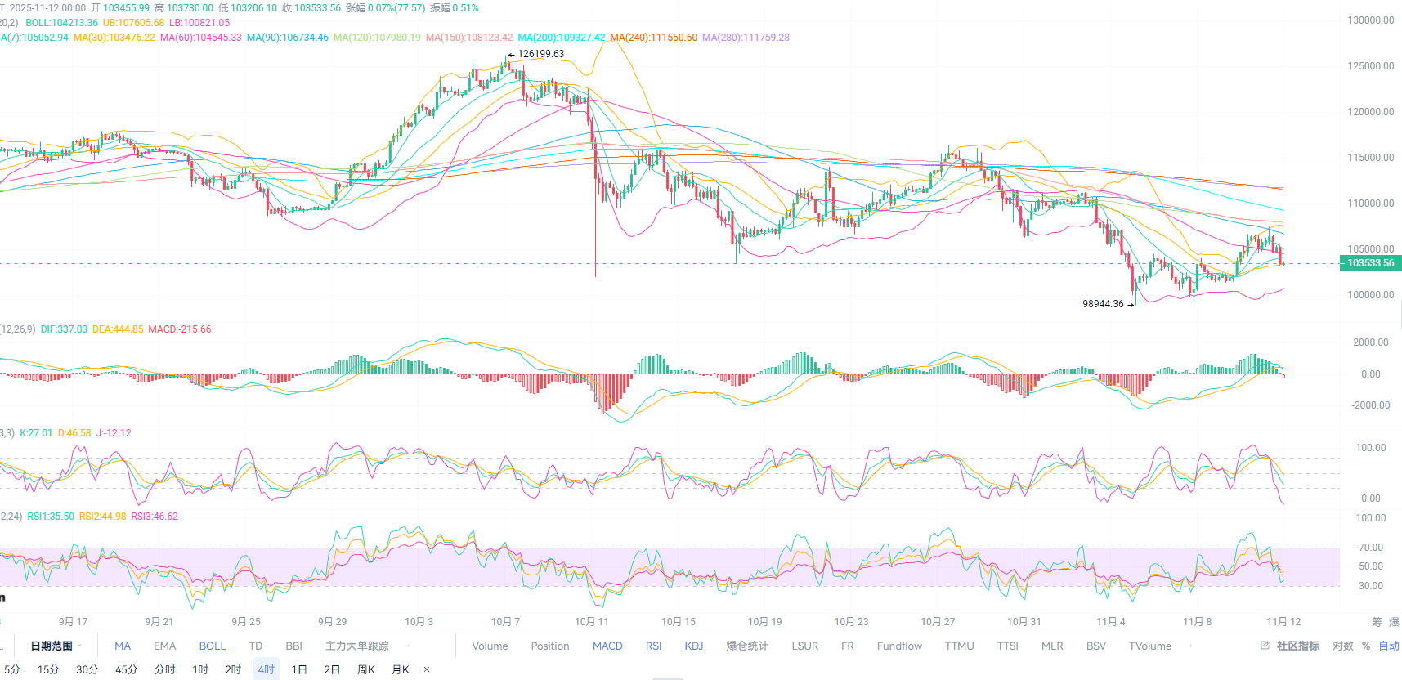Enable the 主力大单跟踪 indicator
The height and width of the screenshot is (680, 1402).
pyautogui.click(x=356, y=646)
